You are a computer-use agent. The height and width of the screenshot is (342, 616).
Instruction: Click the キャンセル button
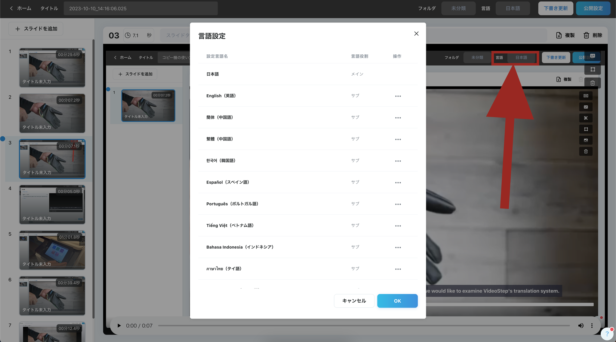[x=354, y=301]
